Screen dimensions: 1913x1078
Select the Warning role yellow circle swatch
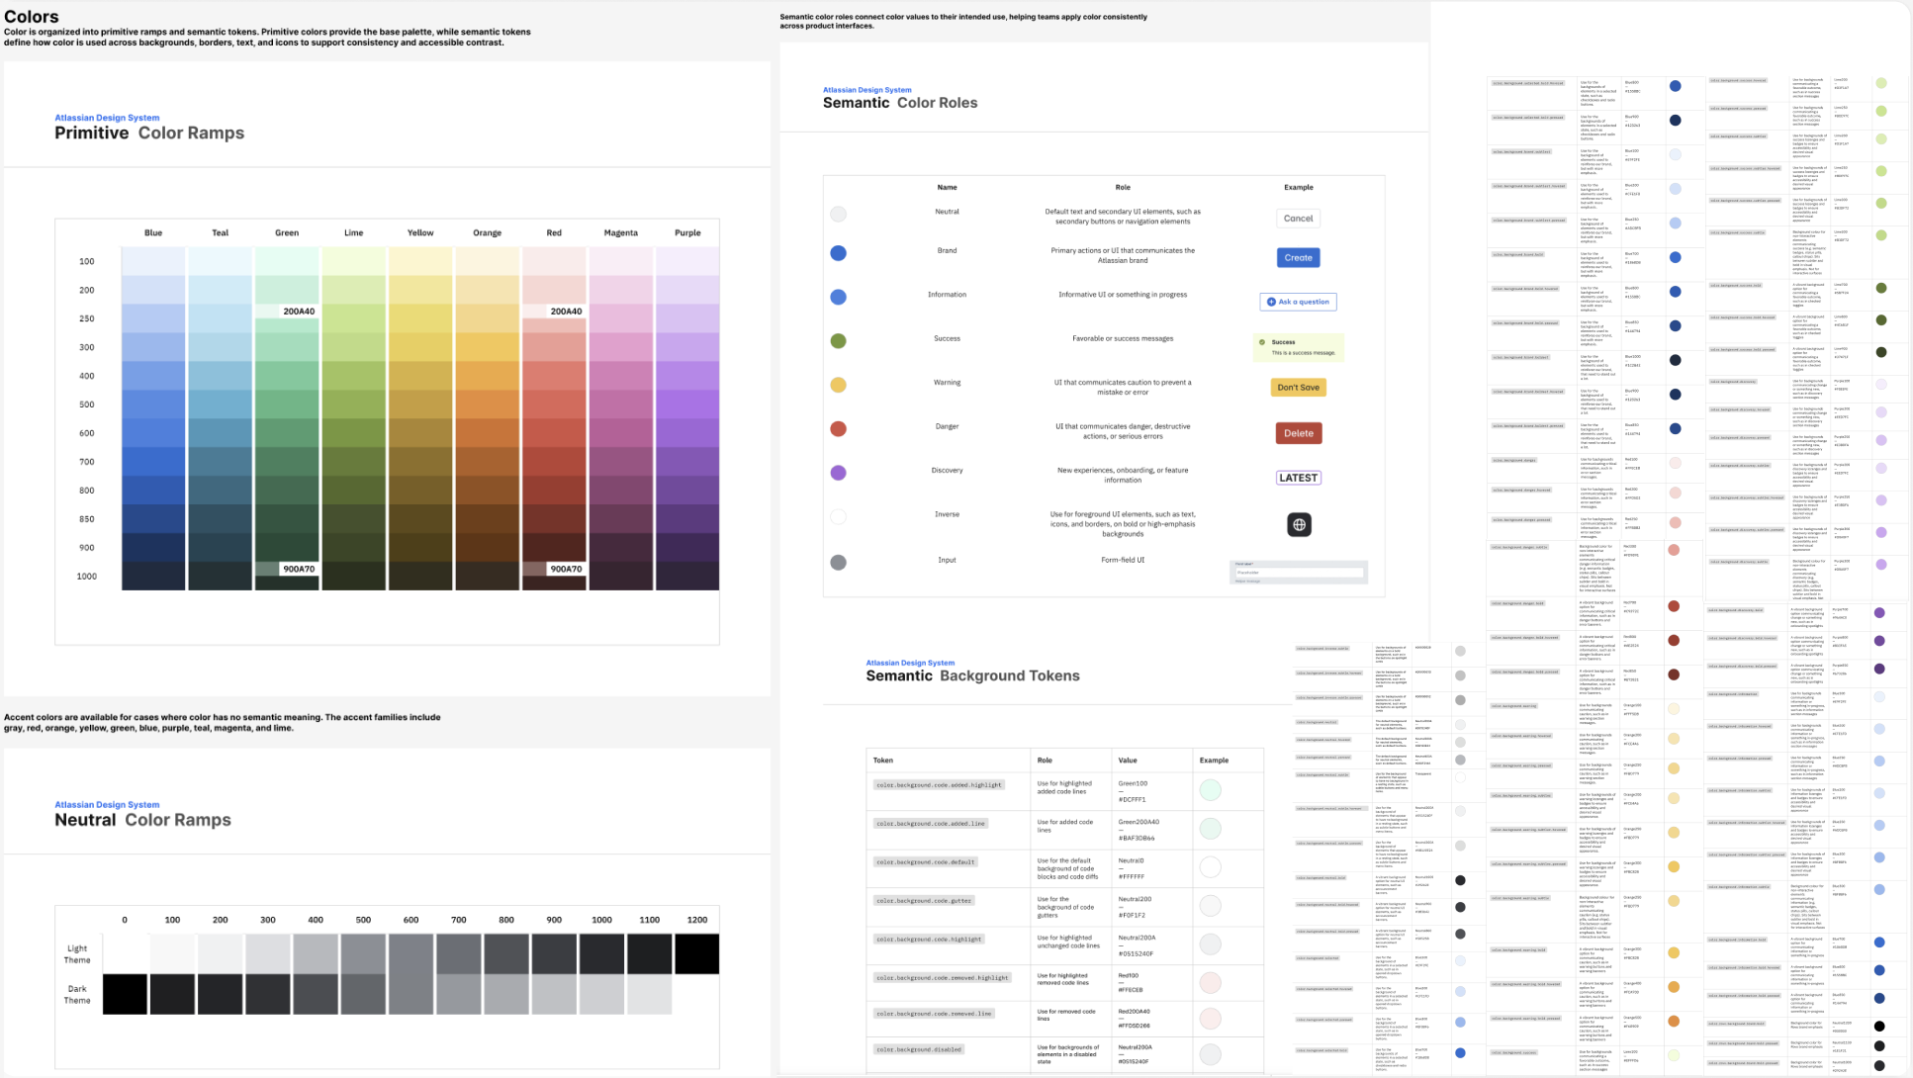coord(838,385)
